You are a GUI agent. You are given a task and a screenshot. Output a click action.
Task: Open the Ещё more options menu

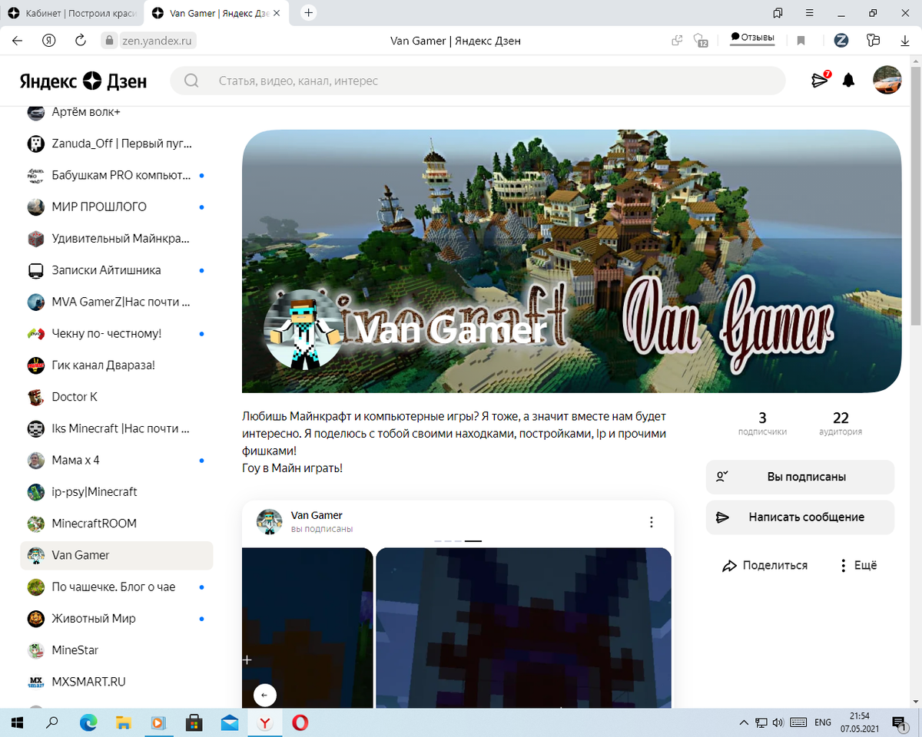tap(858, 566)
